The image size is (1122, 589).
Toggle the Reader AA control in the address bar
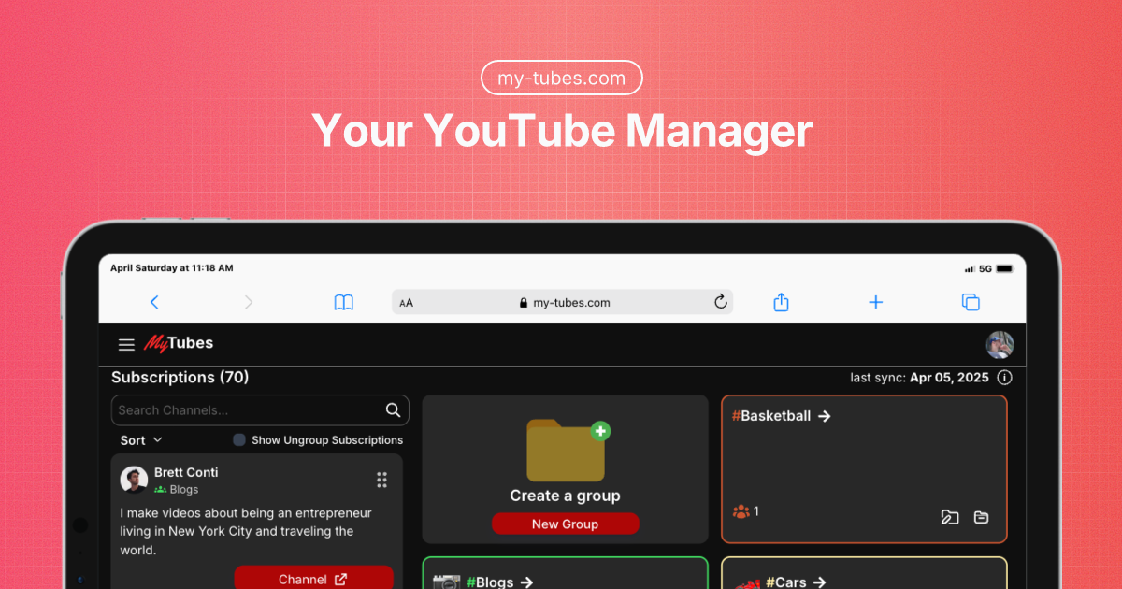coord(406,301)
